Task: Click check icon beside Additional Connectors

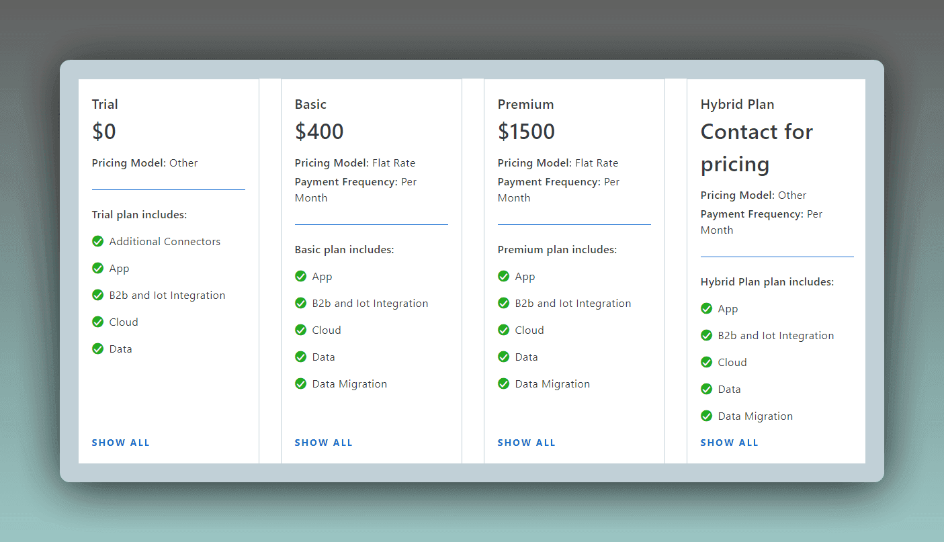Action: point(98,241)
